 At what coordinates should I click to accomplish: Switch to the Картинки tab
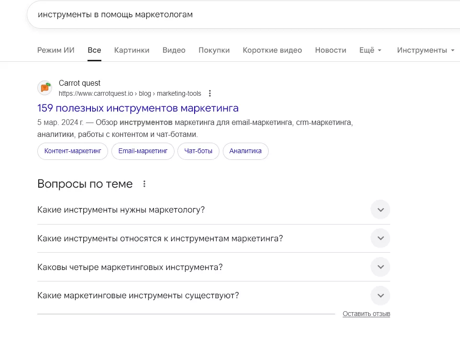click(x=131, y=50)
